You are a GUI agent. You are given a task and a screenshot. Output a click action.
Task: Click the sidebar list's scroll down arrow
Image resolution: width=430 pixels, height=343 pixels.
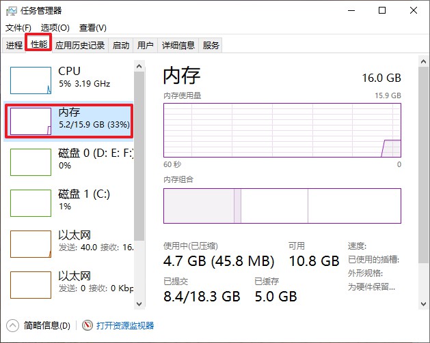point(139,304)
